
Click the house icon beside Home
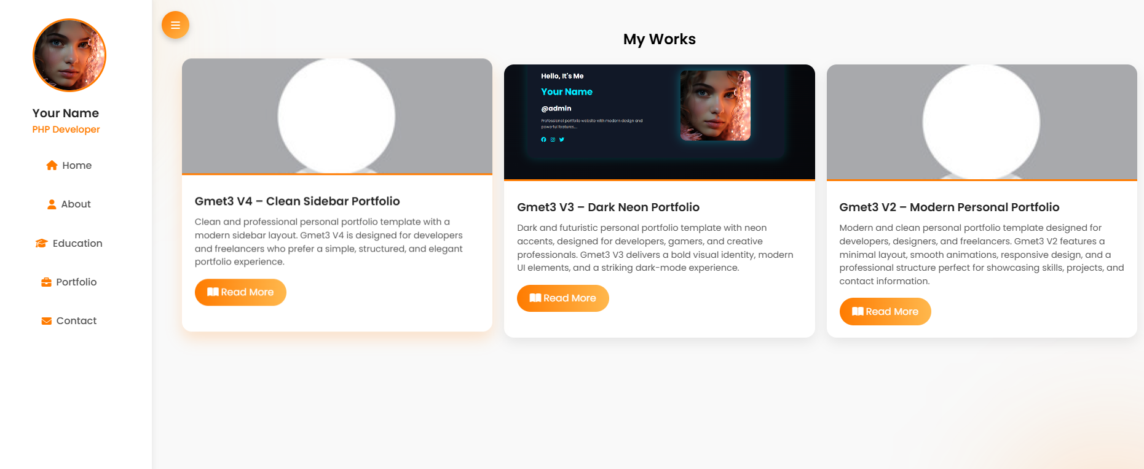point(52,165)
